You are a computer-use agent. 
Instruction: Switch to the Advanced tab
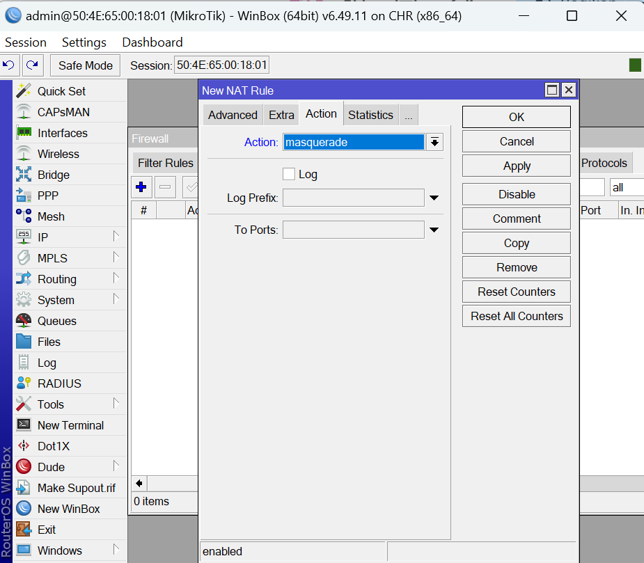pos(233,115)
